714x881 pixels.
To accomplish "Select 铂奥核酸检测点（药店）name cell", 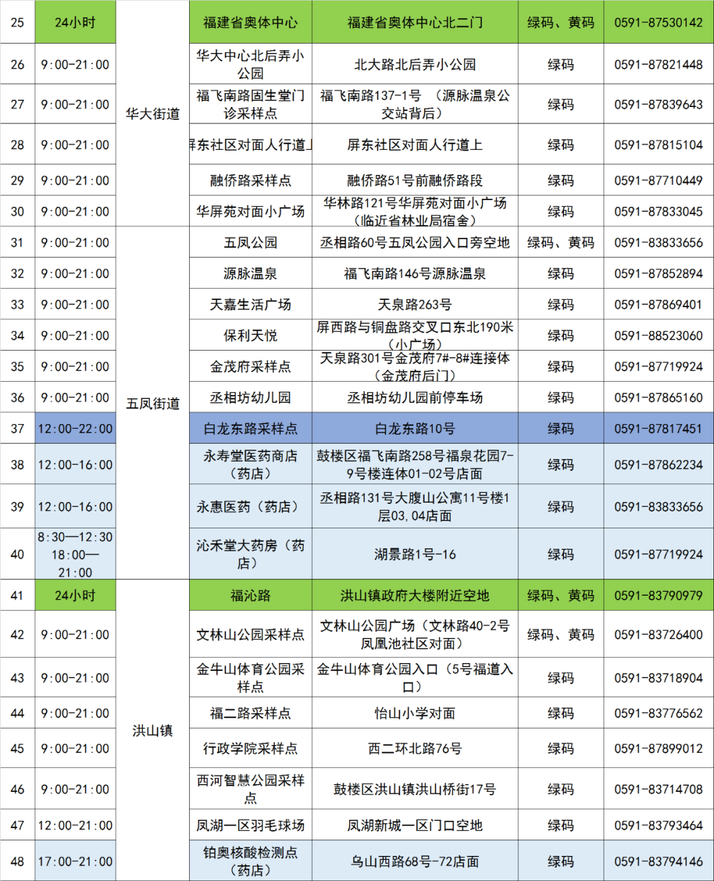I will point(250,860).
